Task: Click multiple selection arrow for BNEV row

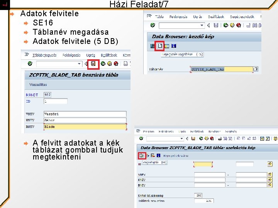Action: click(270, 185)
